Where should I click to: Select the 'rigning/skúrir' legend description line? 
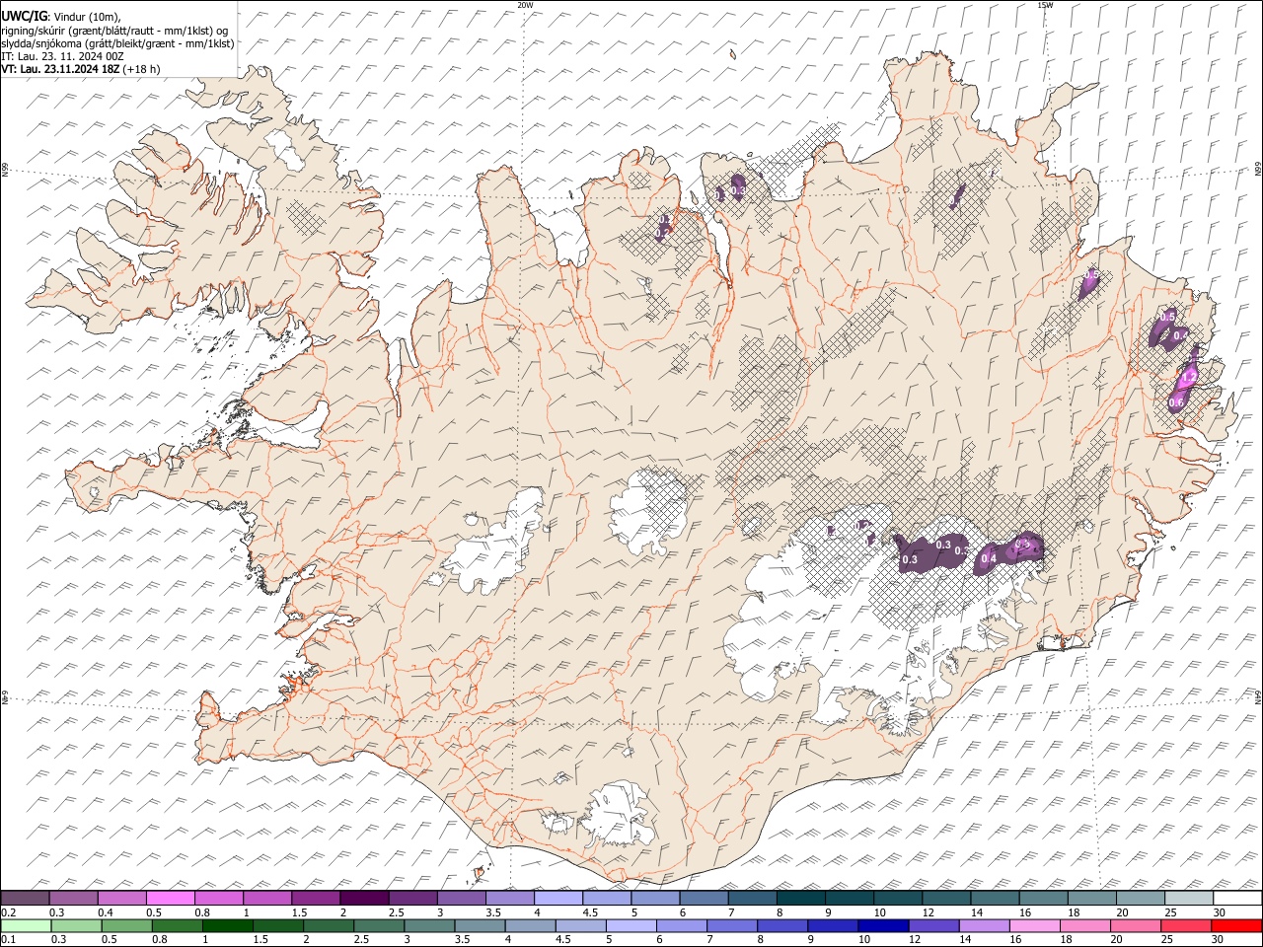click(116, 31)
